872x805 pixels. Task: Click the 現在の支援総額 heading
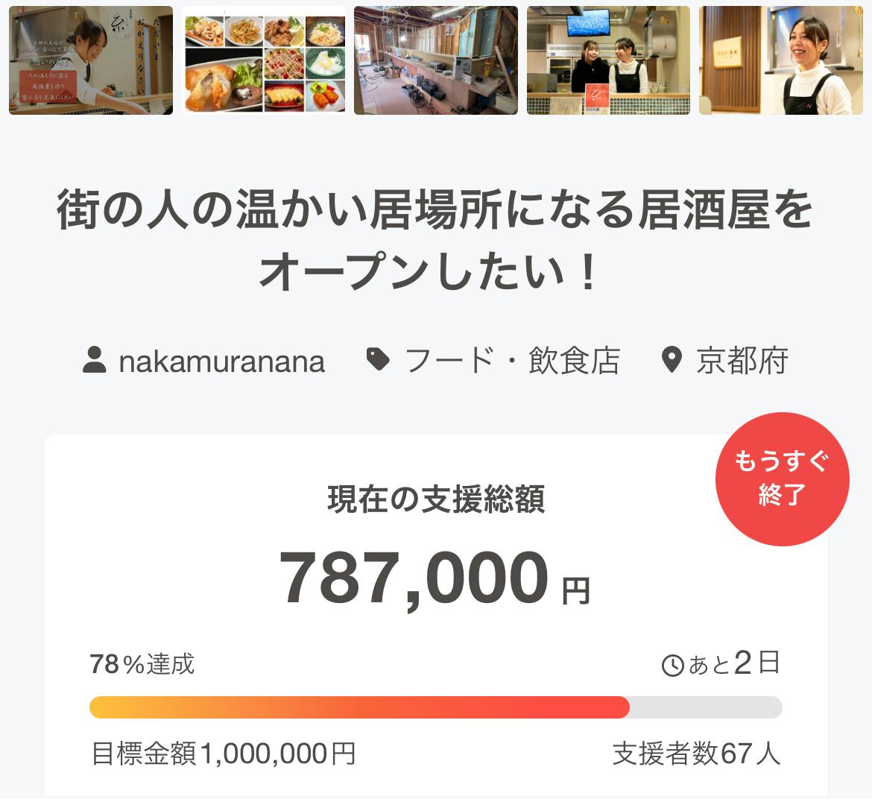[436, 499]
